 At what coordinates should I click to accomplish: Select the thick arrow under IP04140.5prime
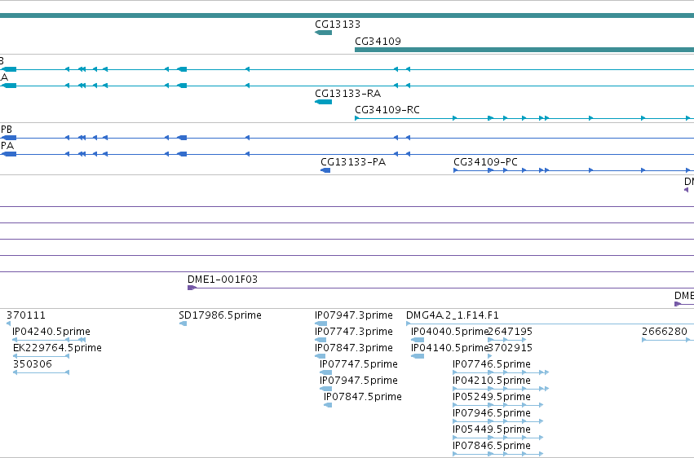[x=418, y=356]
